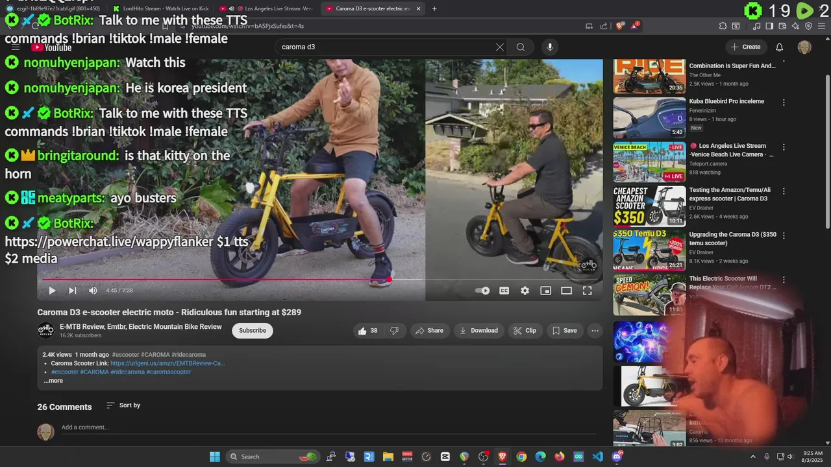Viewport: 831px width, 467px height.
Task: Open 'Upgrading the Caroma D3' video thumbnail
Action: (x=649, y=250)
